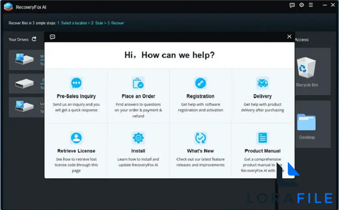This screenshot has width=339, height=210.
Task: Click the Pre-Sales Inquiry heading
Action: (x=76, y=96)
